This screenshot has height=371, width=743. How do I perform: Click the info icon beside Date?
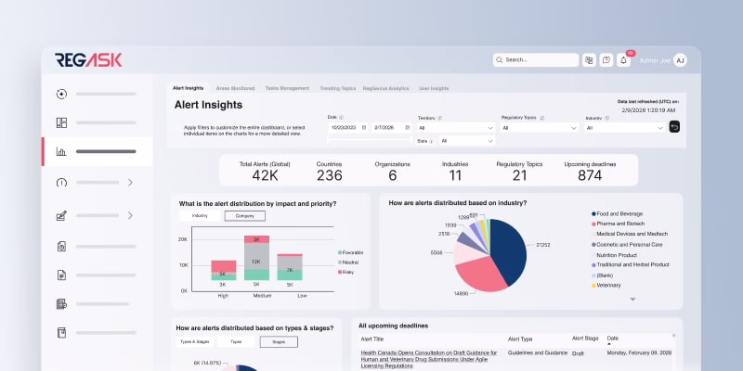tap(341, 118)
